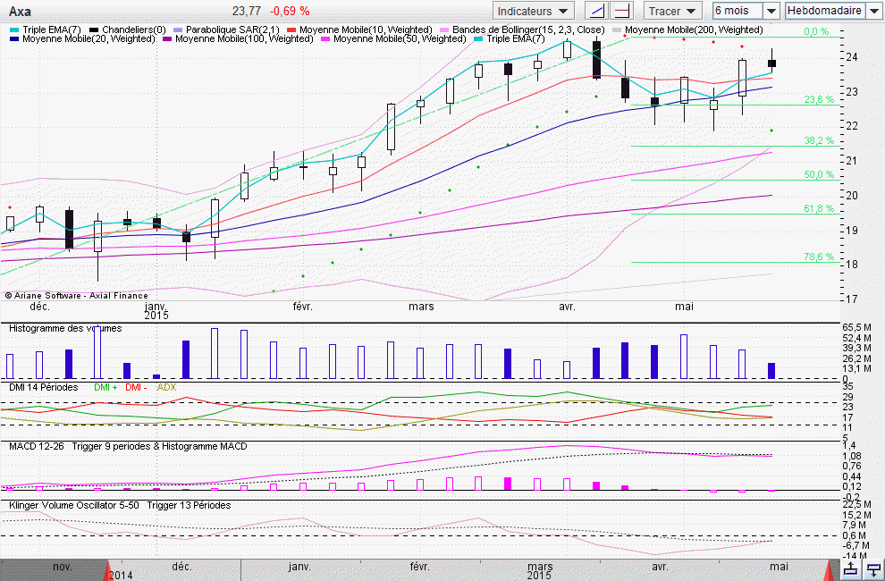Viewport: 885px width, 581px height.
Task: Click the 38,2 % Fibonacci level label
Action: 819,140
